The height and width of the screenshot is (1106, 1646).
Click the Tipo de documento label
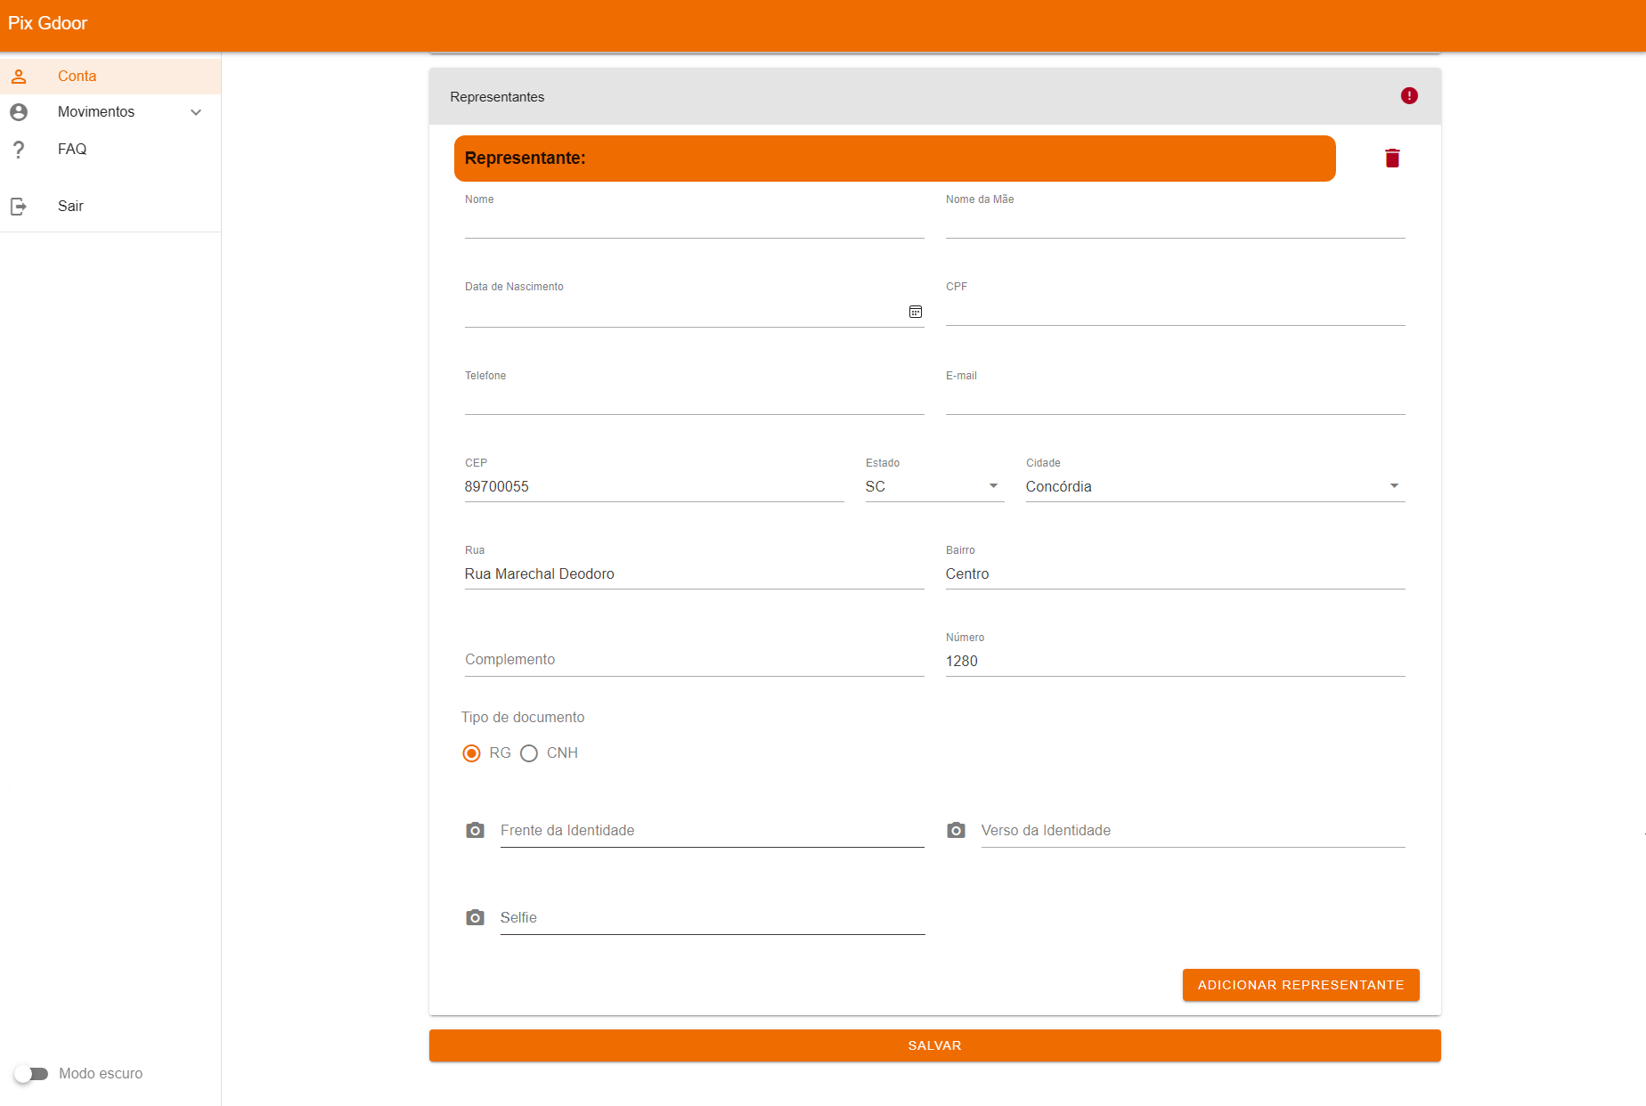523,718
